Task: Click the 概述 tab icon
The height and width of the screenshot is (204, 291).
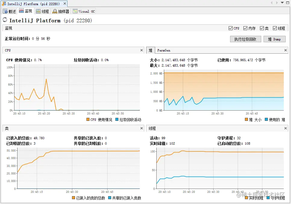Action: (5, 11)
